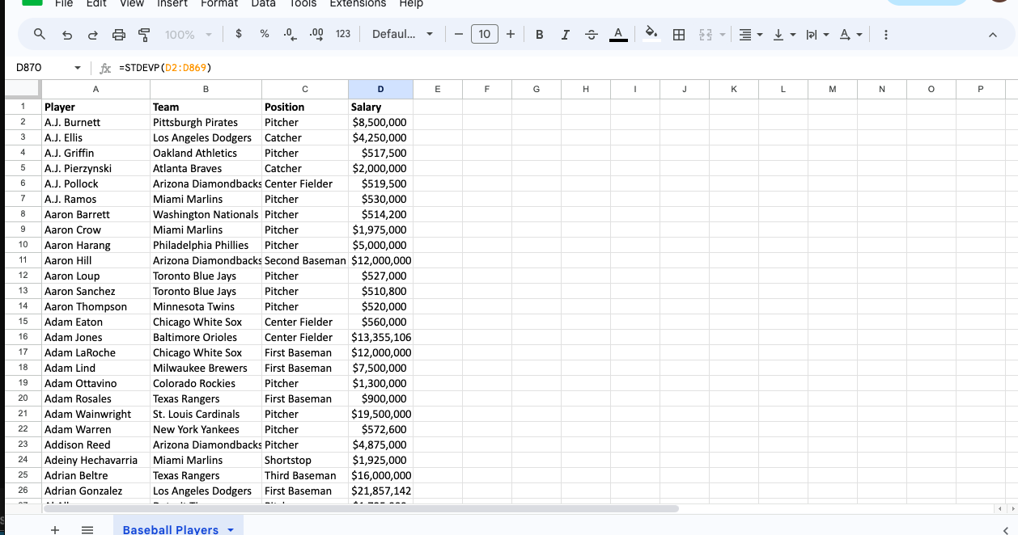Open the Data menu
The height and width of the screenshot is (535, 1018).
coord(263,5)
